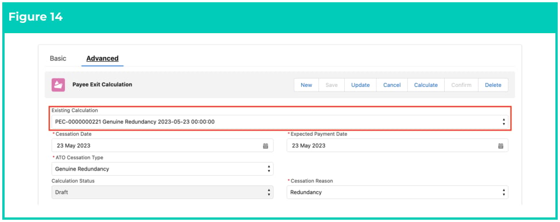The image size is (560, 222).
Task: Switch to the Basic tab
Action: (x=58, y=58)
